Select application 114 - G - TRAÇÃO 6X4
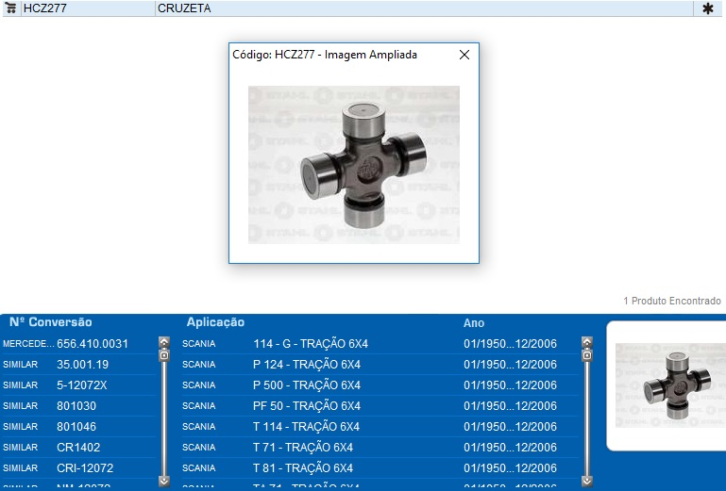This screenshot has height=491, width=726. tap(311, 344)
